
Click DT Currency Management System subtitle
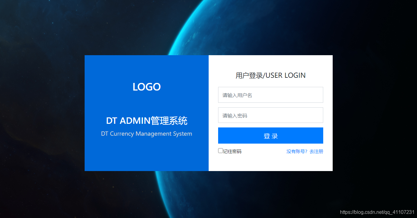click(147, 134)
